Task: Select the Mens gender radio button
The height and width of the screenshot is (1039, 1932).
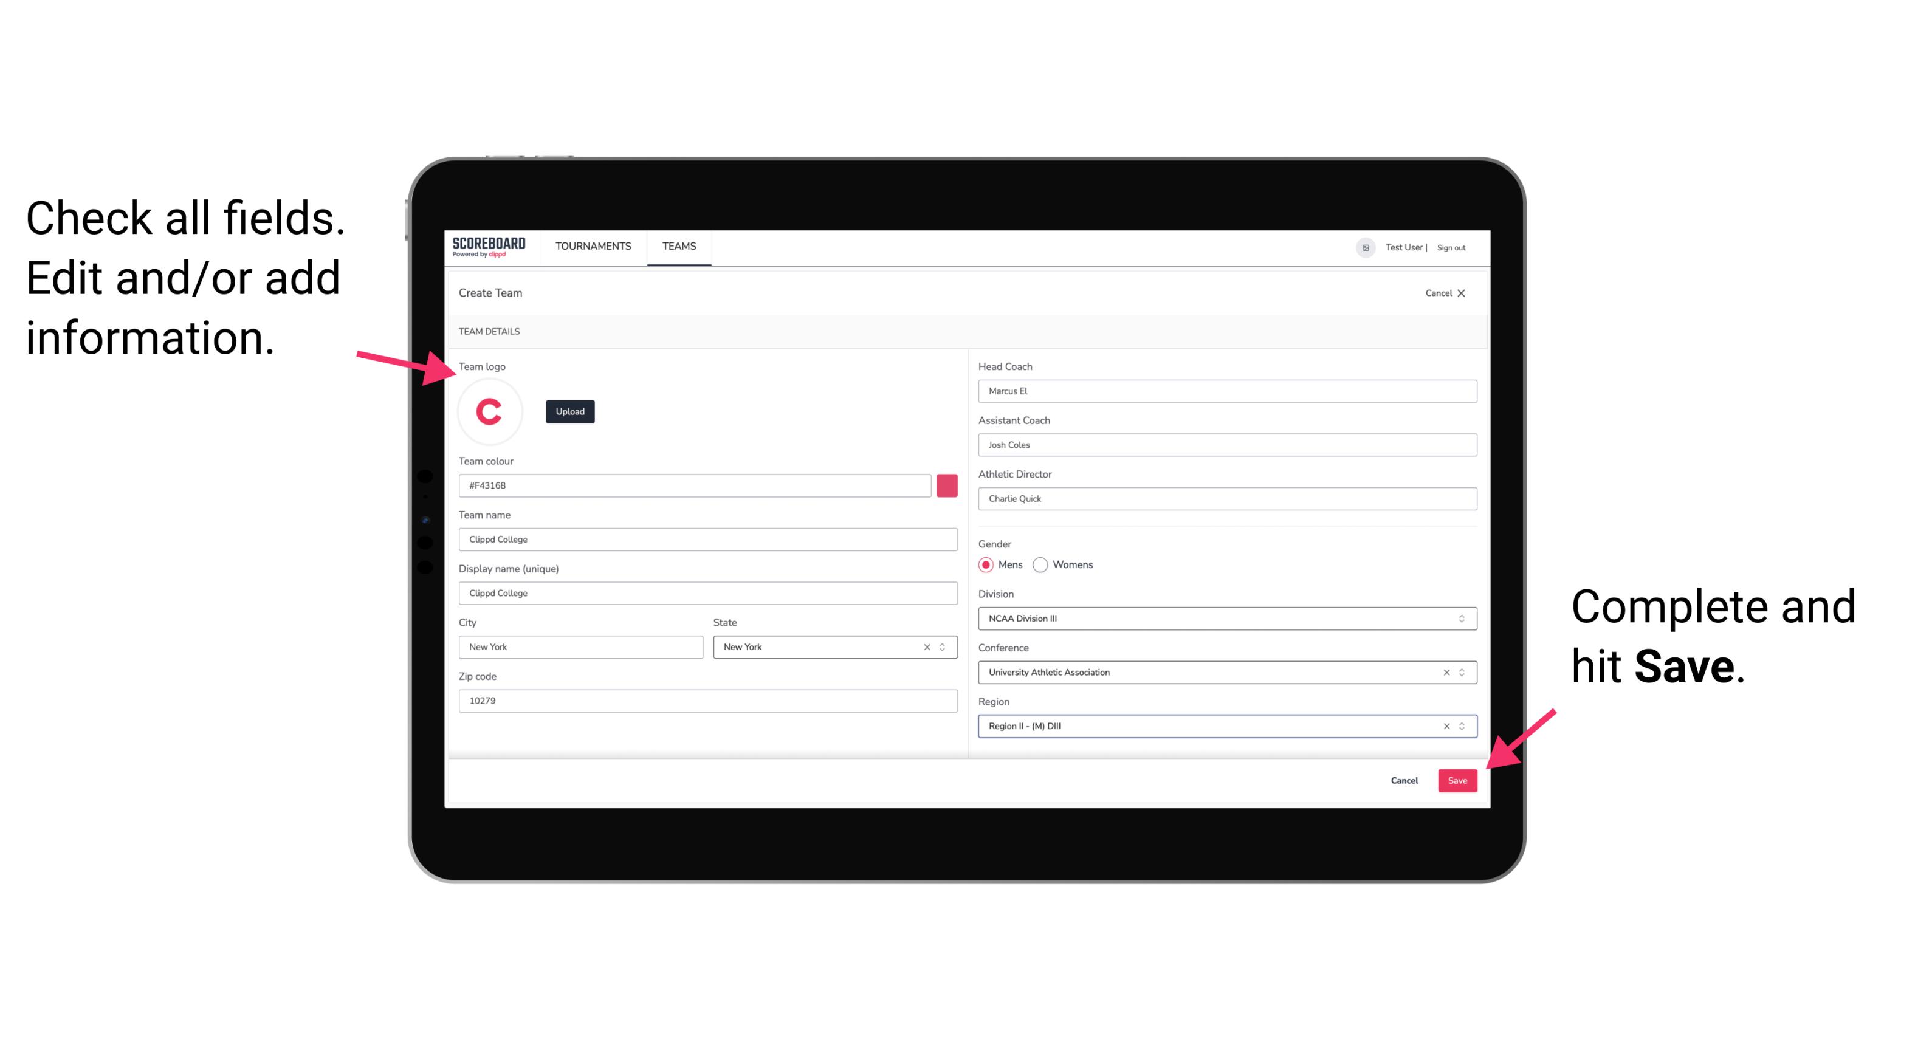Action: click(985, 564)
